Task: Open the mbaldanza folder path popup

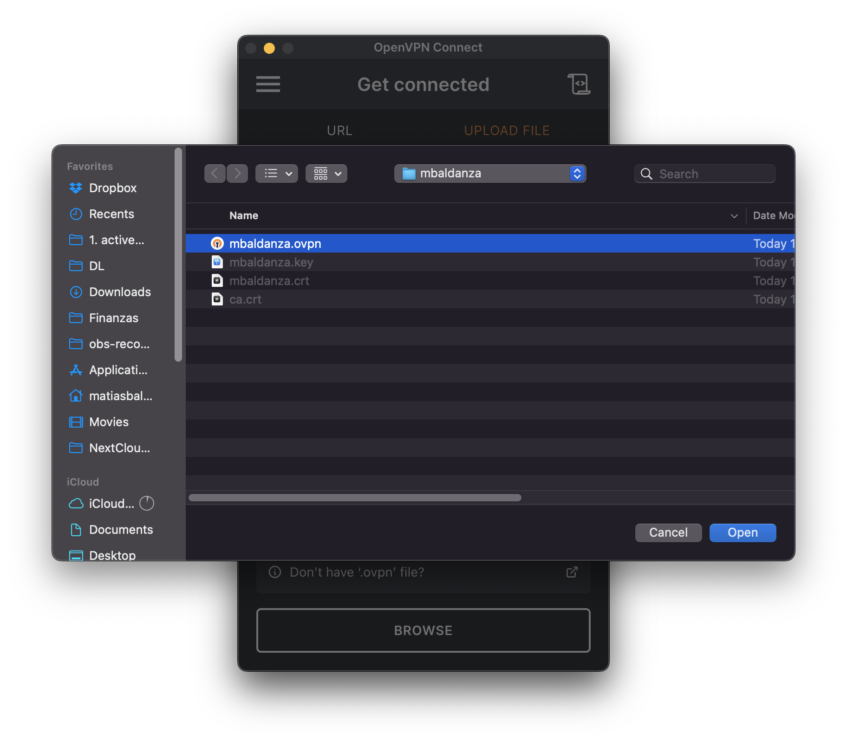Action: 490,174
